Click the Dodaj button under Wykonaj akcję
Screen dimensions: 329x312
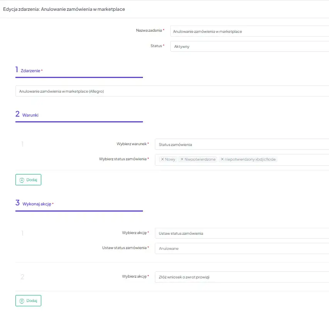coord(28,301)
